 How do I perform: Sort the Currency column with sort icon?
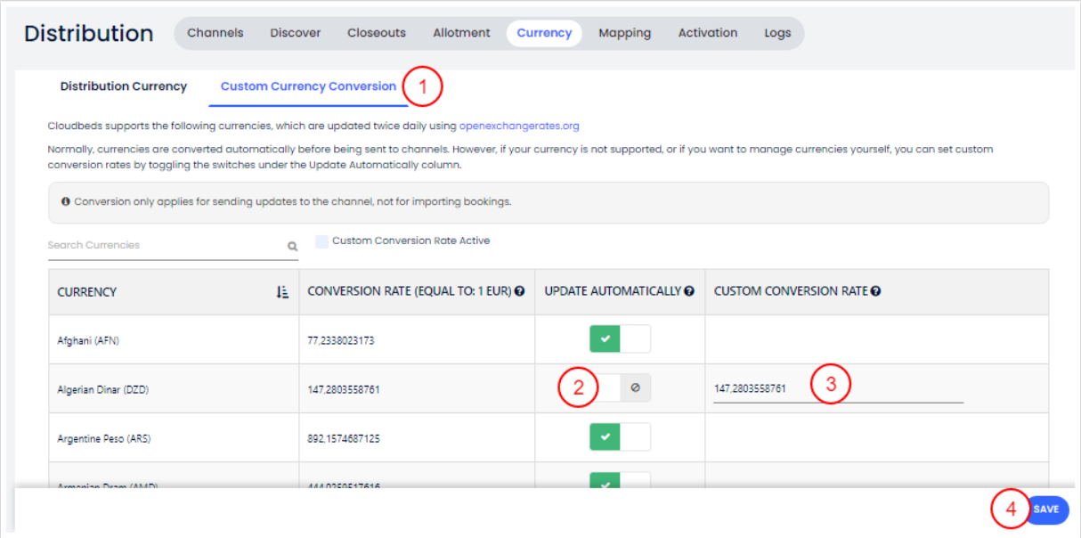click(x=283, y=292)
